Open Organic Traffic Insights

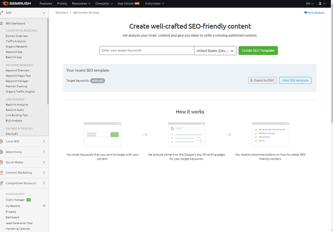point(20,92)
